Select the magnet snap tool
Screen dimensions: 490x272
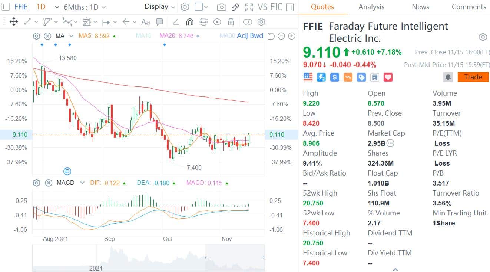point(189,22)
